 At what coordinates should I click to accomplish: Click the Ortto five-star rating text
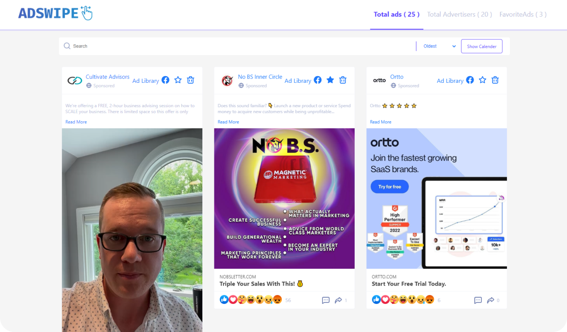point(393,106)
